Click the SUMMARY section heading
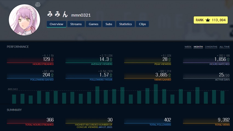This screenshot has width=233, height=131. [x=14, y=110]
